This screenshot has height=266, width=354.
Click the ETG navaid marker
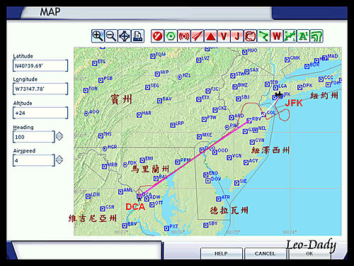pyautogui.click(x=95, y=63)
